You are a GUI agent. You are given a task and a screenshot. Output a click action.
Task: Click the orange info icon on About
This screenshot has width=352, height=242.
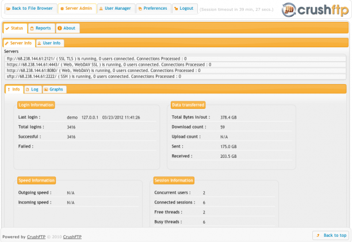pos(60,28)
